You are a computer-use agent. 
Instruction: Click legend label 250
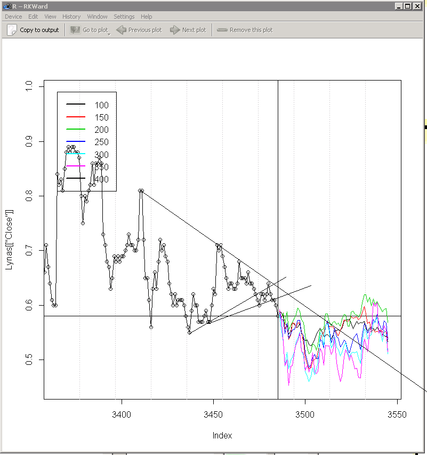tap(101, 142)
